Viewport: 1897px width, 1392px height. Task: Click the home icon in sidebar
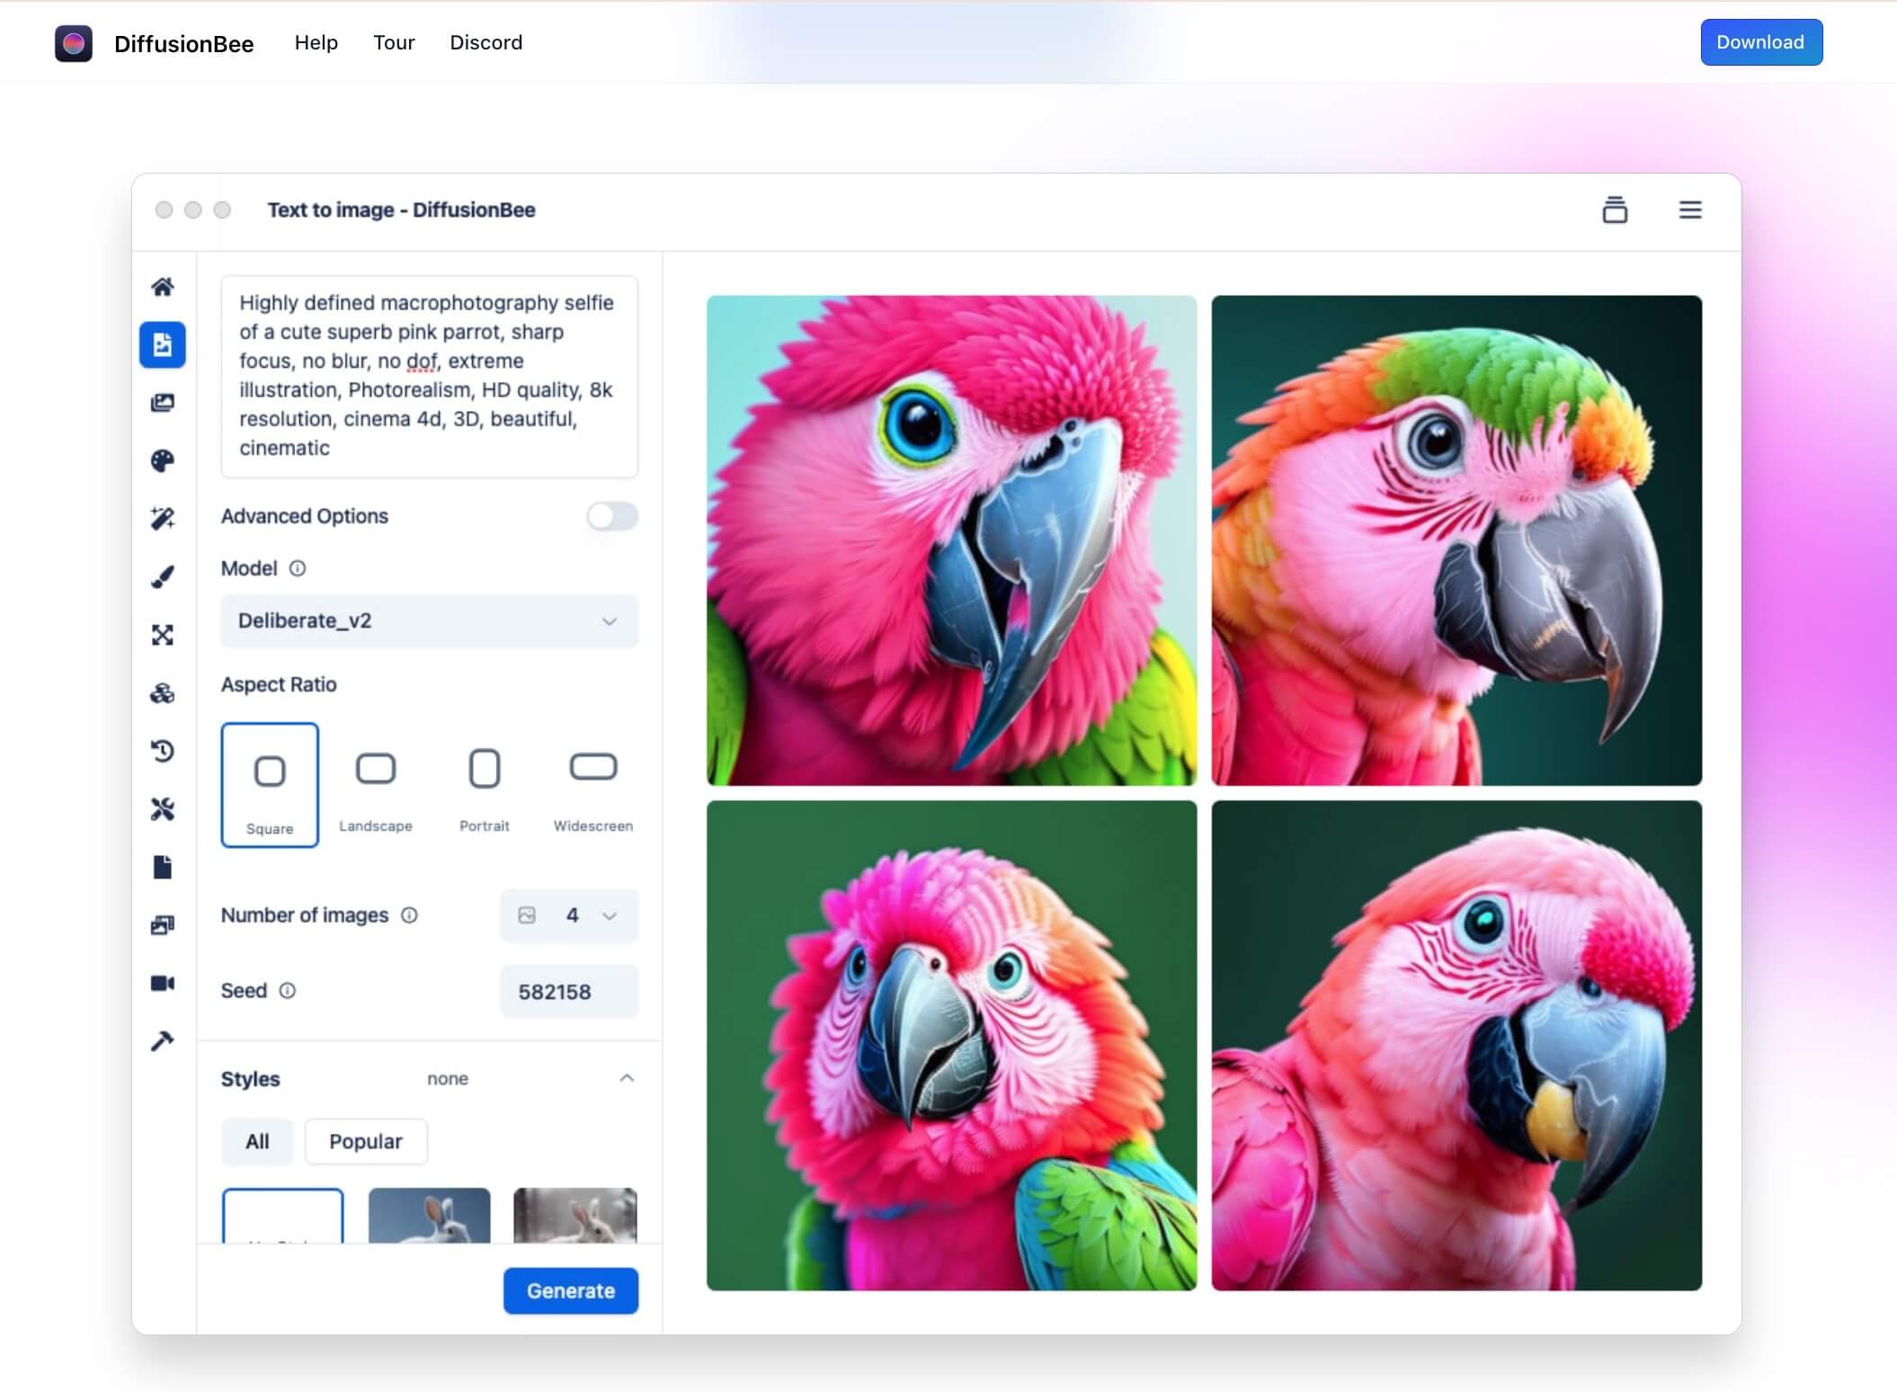(x=163, y=287)
